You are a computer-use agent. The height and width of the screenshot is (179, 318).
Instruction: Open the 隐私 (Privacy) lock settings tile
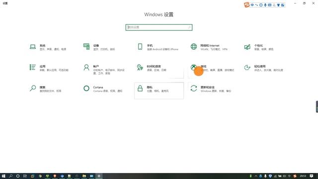coord(159,90)
